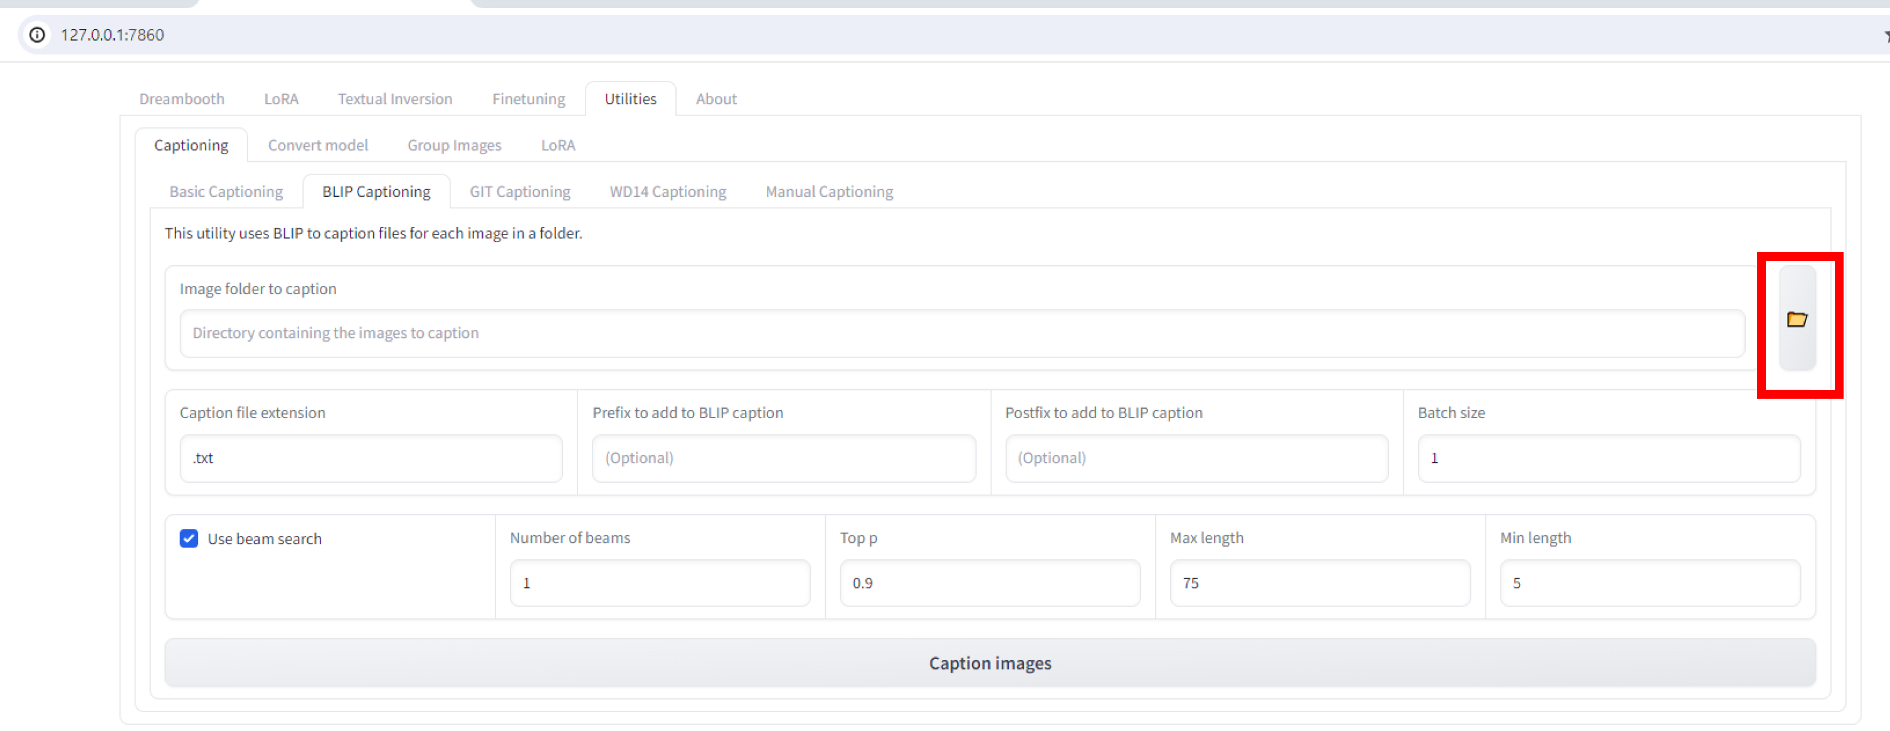The height and width of the screenshot is (731, 1890).
Task: Focus the Image folder to caption field
Action: (962, 334)
